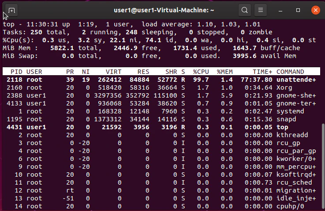
Task: Click the 248 sleeping tasks value
Action: click(x=131, y=32)
